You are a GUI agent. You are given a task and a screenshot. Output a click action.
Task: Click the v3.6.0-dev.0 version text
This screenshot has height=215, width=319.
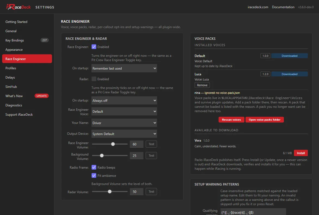tap(306, 7)
